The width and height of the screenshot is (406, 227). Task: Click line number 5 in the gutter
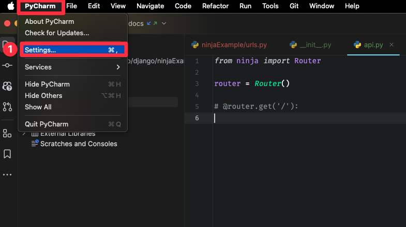(197, 107)
